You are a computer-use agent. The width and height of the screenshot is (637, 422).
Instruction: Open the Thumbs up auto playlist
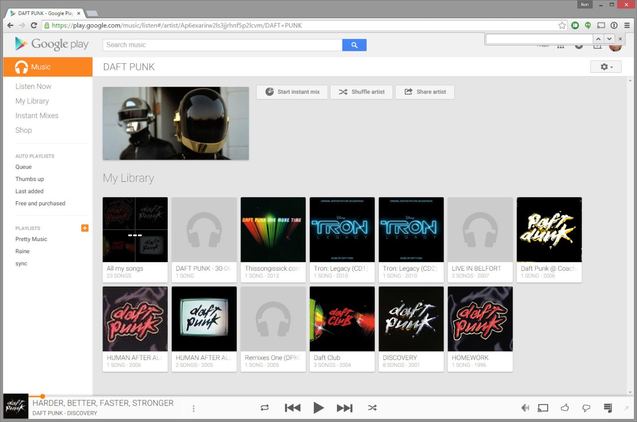[30, 179]
